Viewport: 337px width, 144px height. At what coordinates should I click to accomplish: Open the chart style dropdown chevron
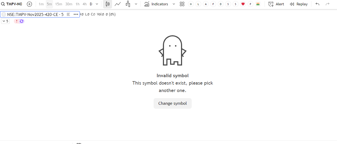point(136,4)
